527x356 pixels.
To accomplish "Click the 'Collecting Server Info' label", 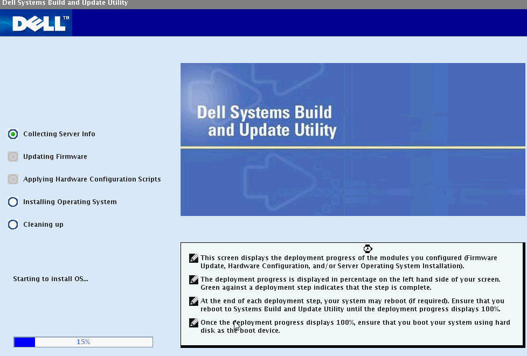I will 59,134.
